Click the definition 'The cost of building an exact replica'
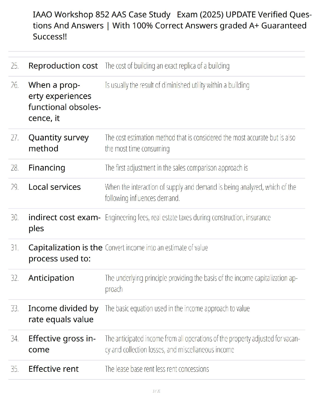Screen dimensions: 313x405 (167, 66)
